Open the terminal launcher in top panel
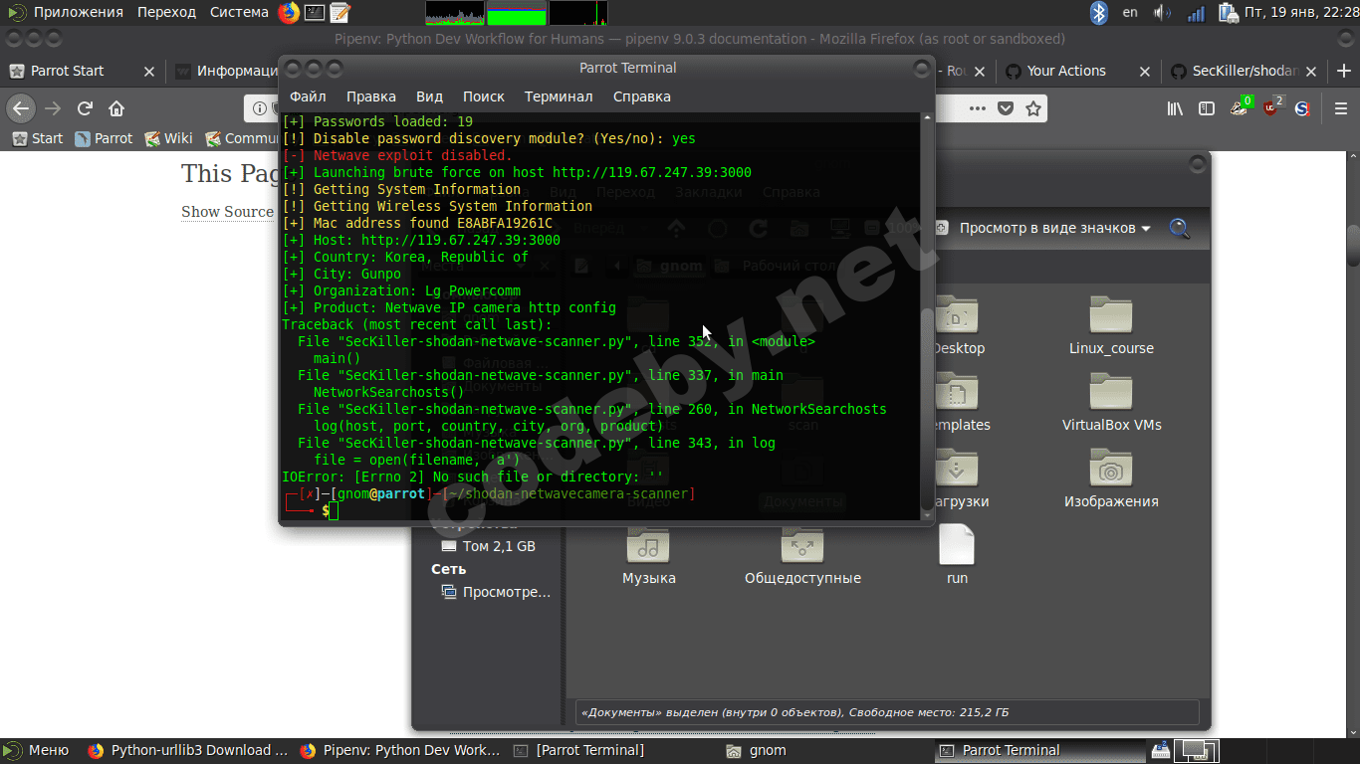The width and height of the screenshot is (1360, 764). 315,12
